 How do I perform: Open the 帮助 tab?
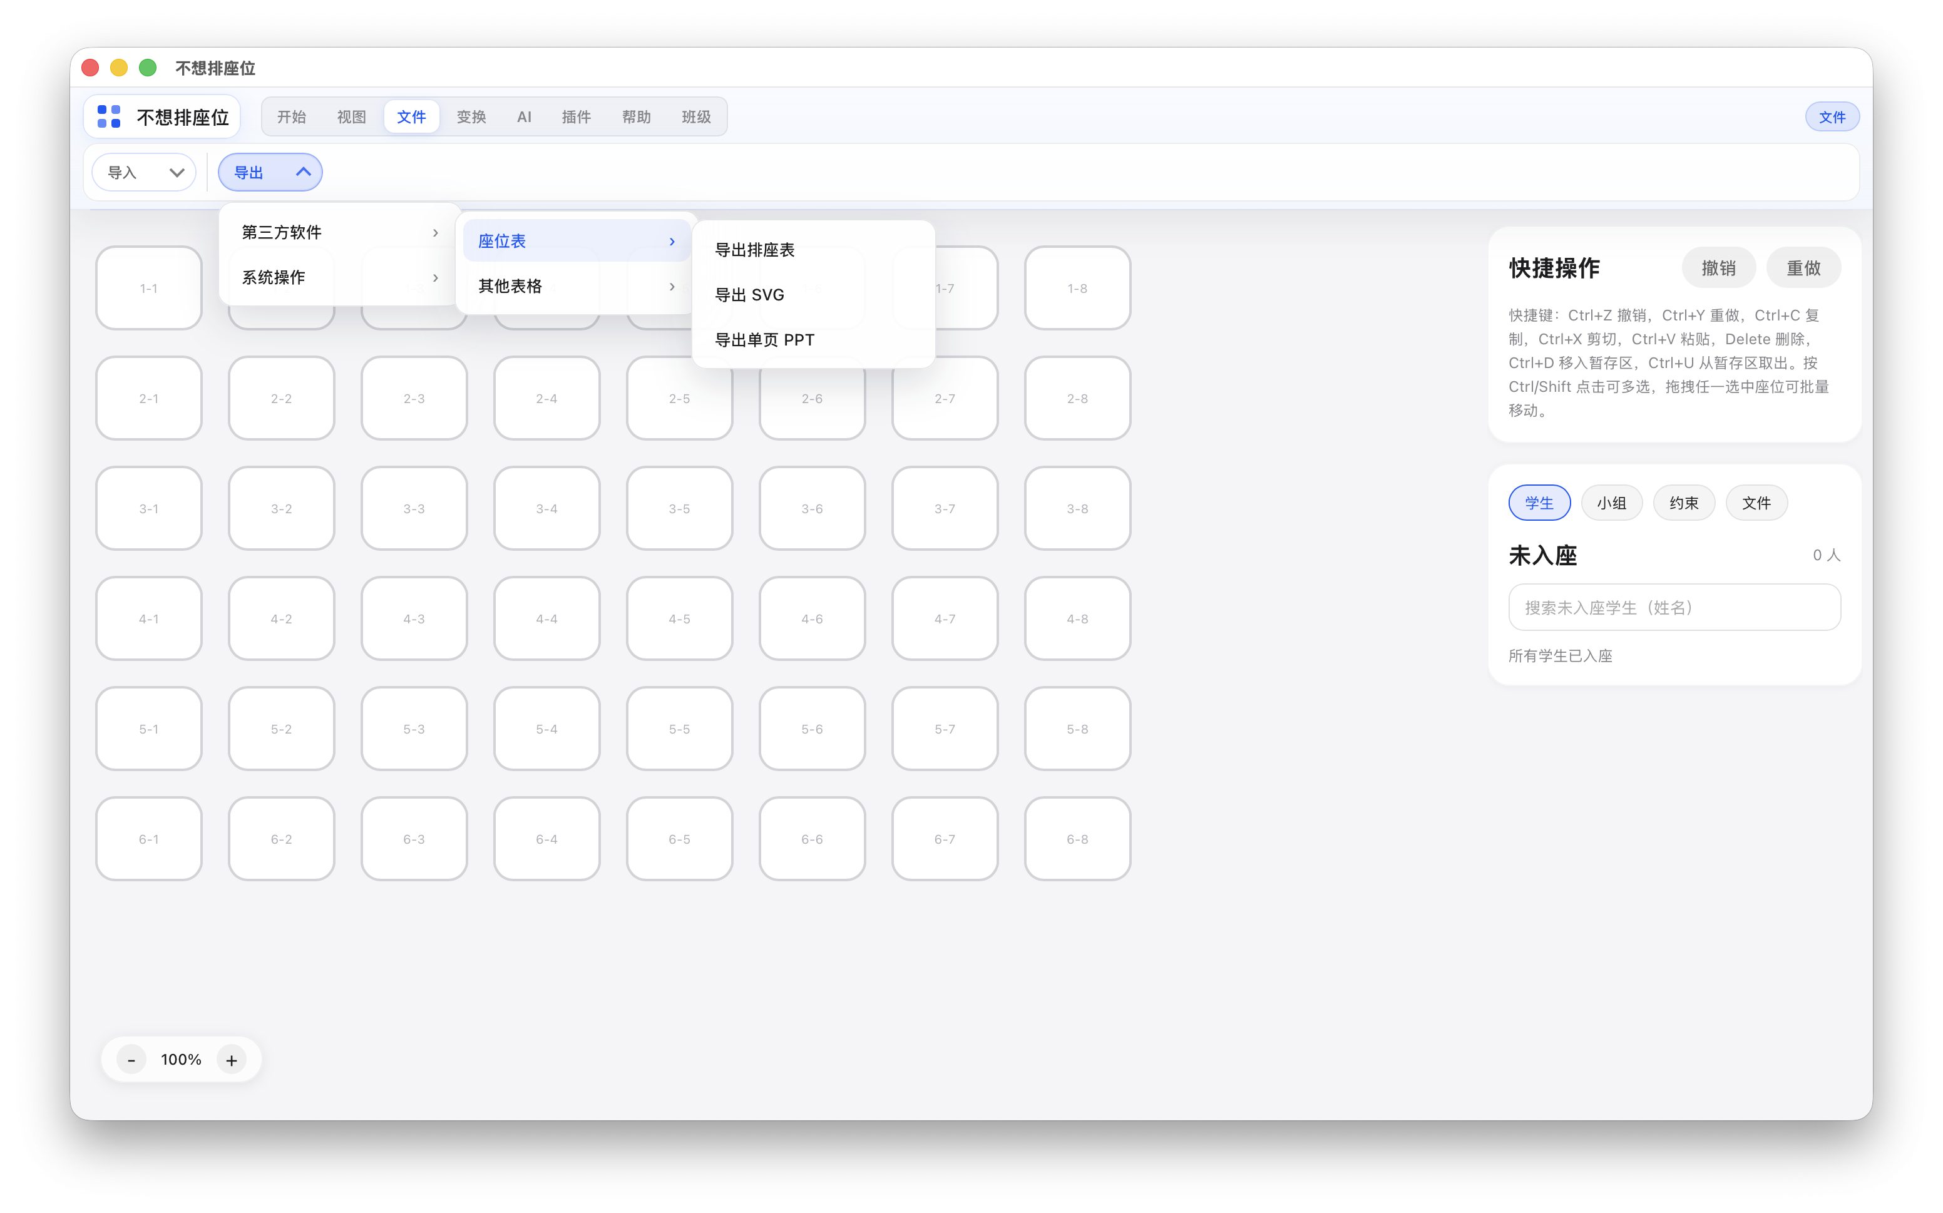point(637,117)
